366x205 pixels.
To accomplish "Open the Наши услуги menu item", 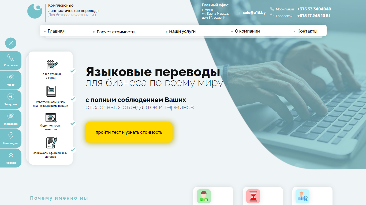I will (182, 31).
